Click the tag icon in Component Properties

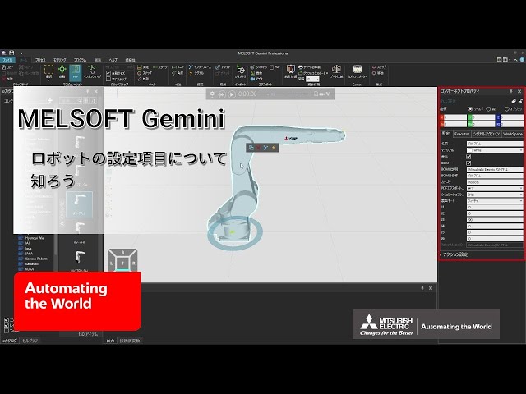tap(514, 101)
